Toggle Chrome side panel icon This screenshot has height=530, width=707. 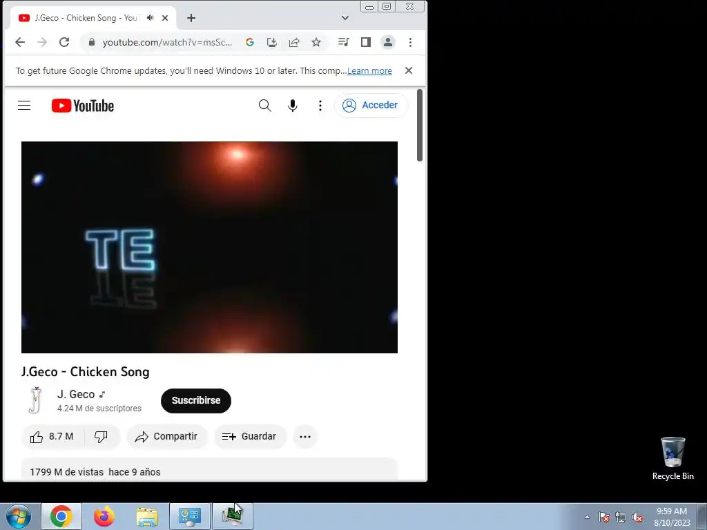[366, 42]
